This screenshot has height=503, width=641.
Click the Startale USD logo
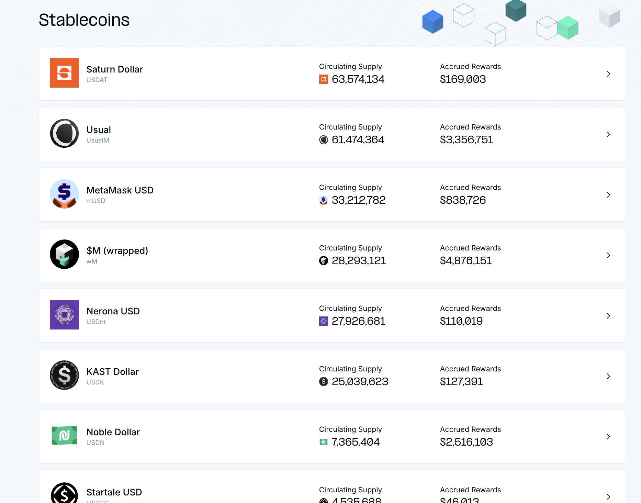pyautogui.click(x=64, y=493)
